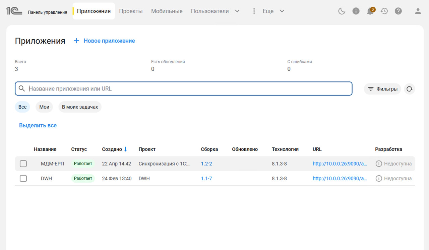Click project Синхронизация с 1С cell
The width and height of the screenshot is (429, 250).
coord(165,164)
